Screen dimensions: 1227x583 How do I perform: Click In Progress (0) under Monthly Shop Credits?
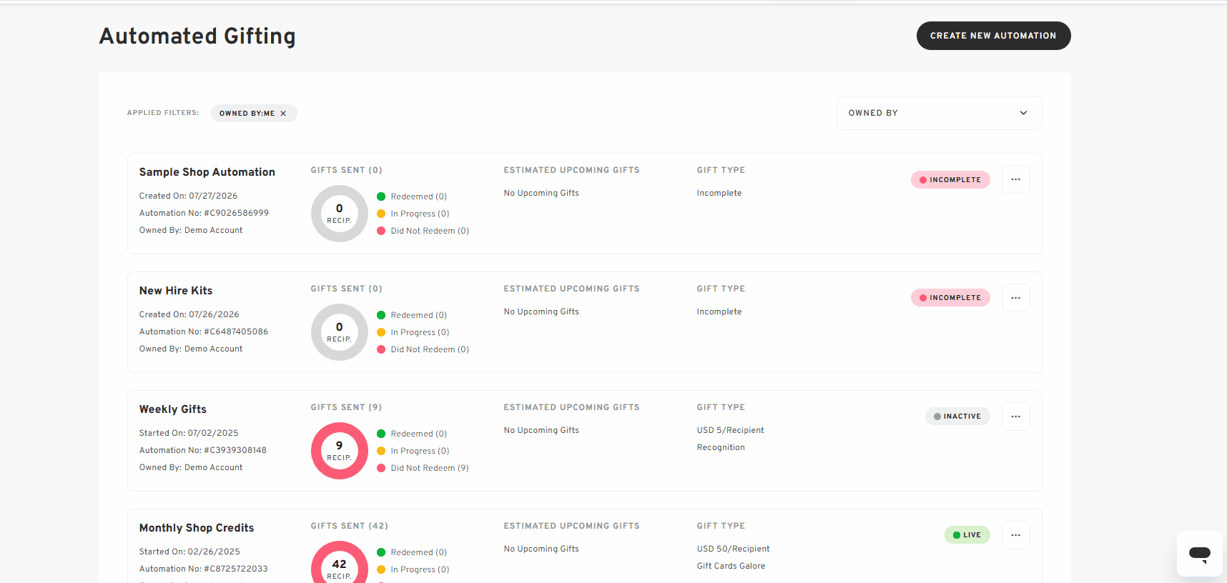click(413, 569)
